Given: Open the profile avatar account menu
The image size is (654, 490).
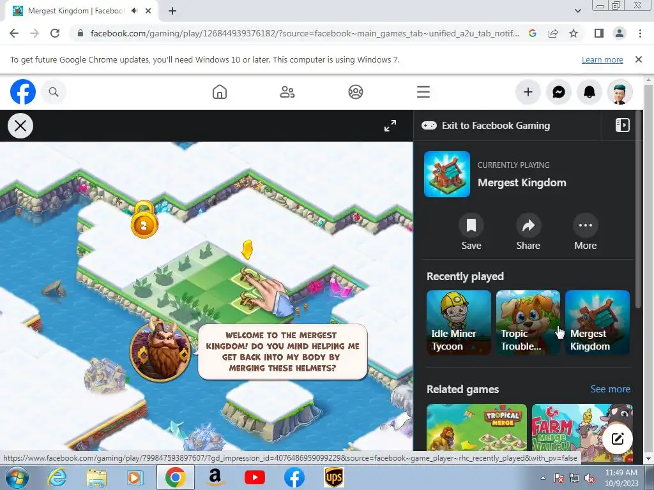Looking at the screenshot, I should 620,92.
